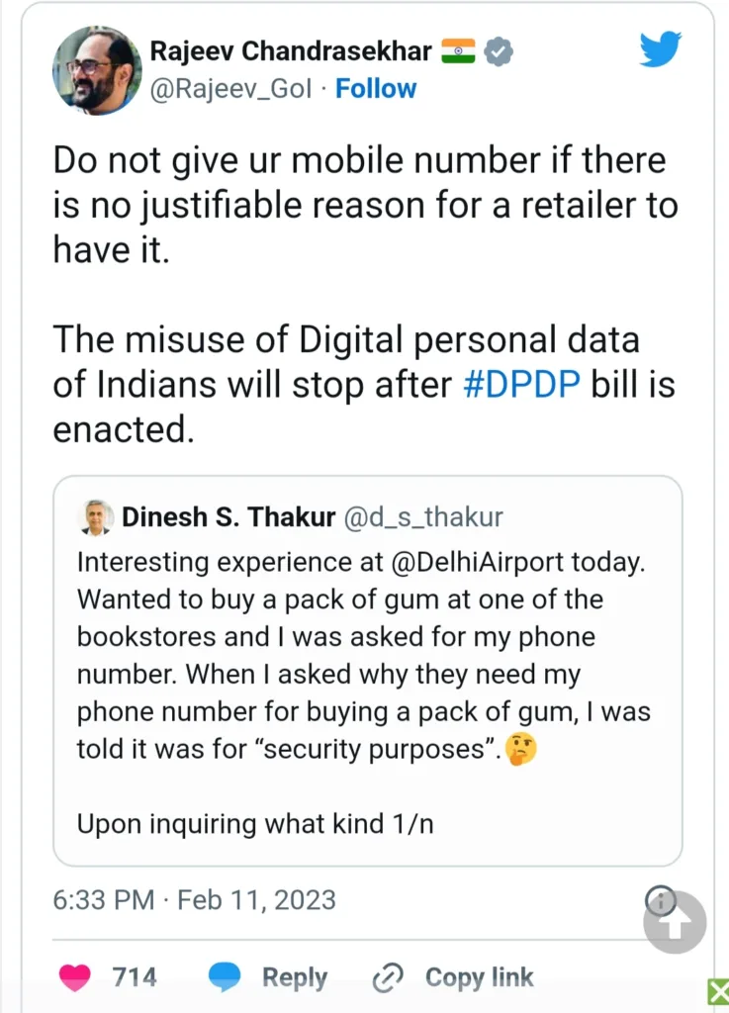Image resolution: width=729 pixels, height=1013 pixels.
Task: Follow Rajeev Chandrasekhar
Action: click(376, 89)
